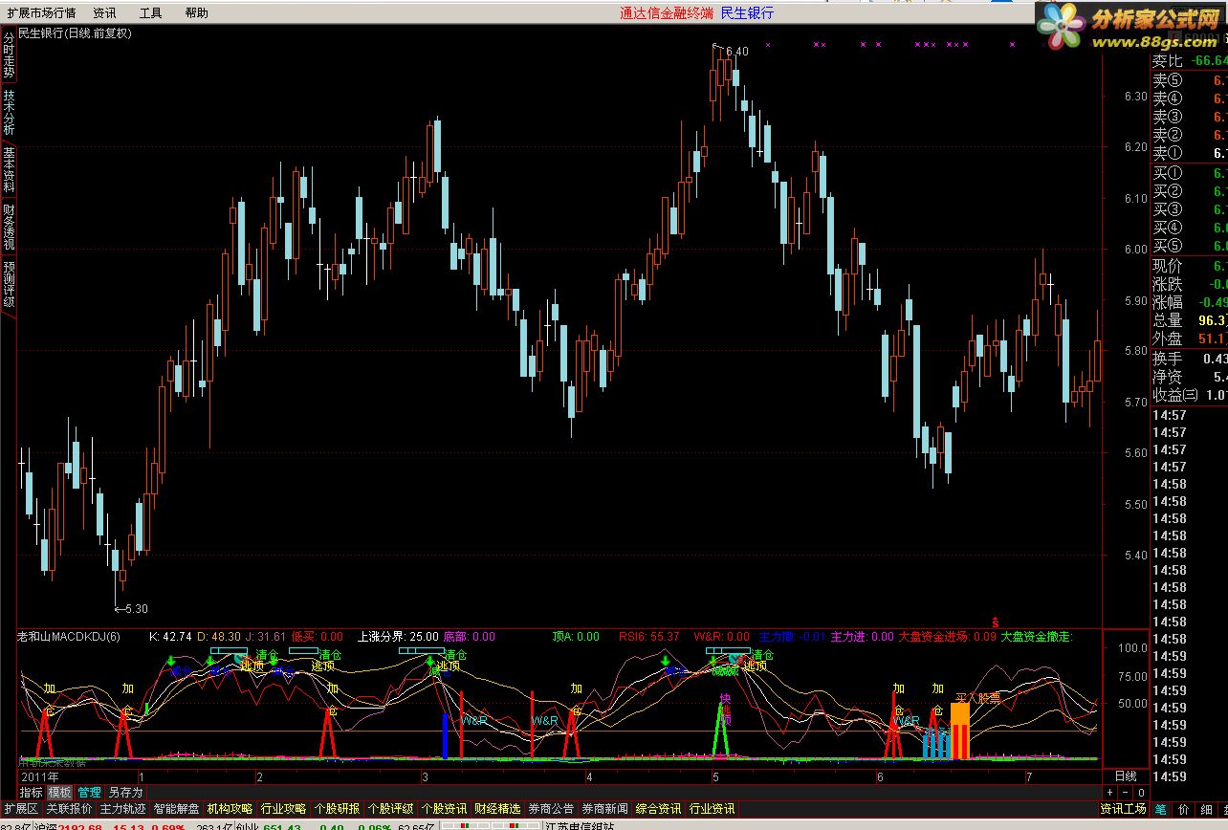This screenshot has height=830, width=1228.
Task: Click the 委比 row in quote panel
Action: pos(1189,60)
